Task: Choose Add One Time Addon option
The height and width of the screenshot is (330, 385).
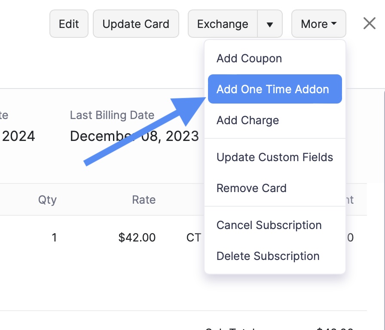Action: (273, 89)
